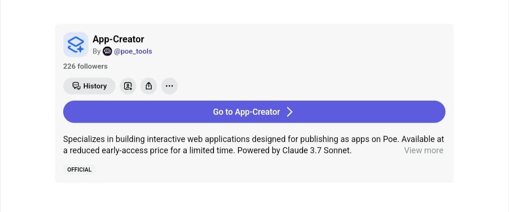Open the @poe_tools profile link

point(133,51)
